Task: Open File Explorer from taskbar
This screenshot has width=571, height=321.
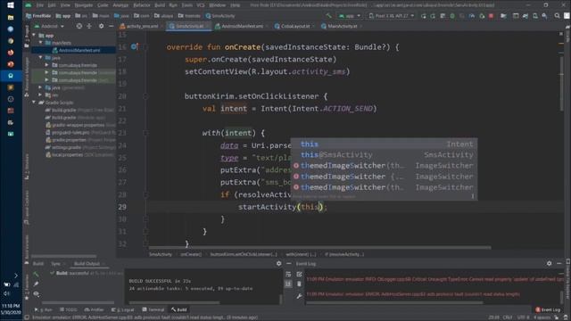Action: 11,18
